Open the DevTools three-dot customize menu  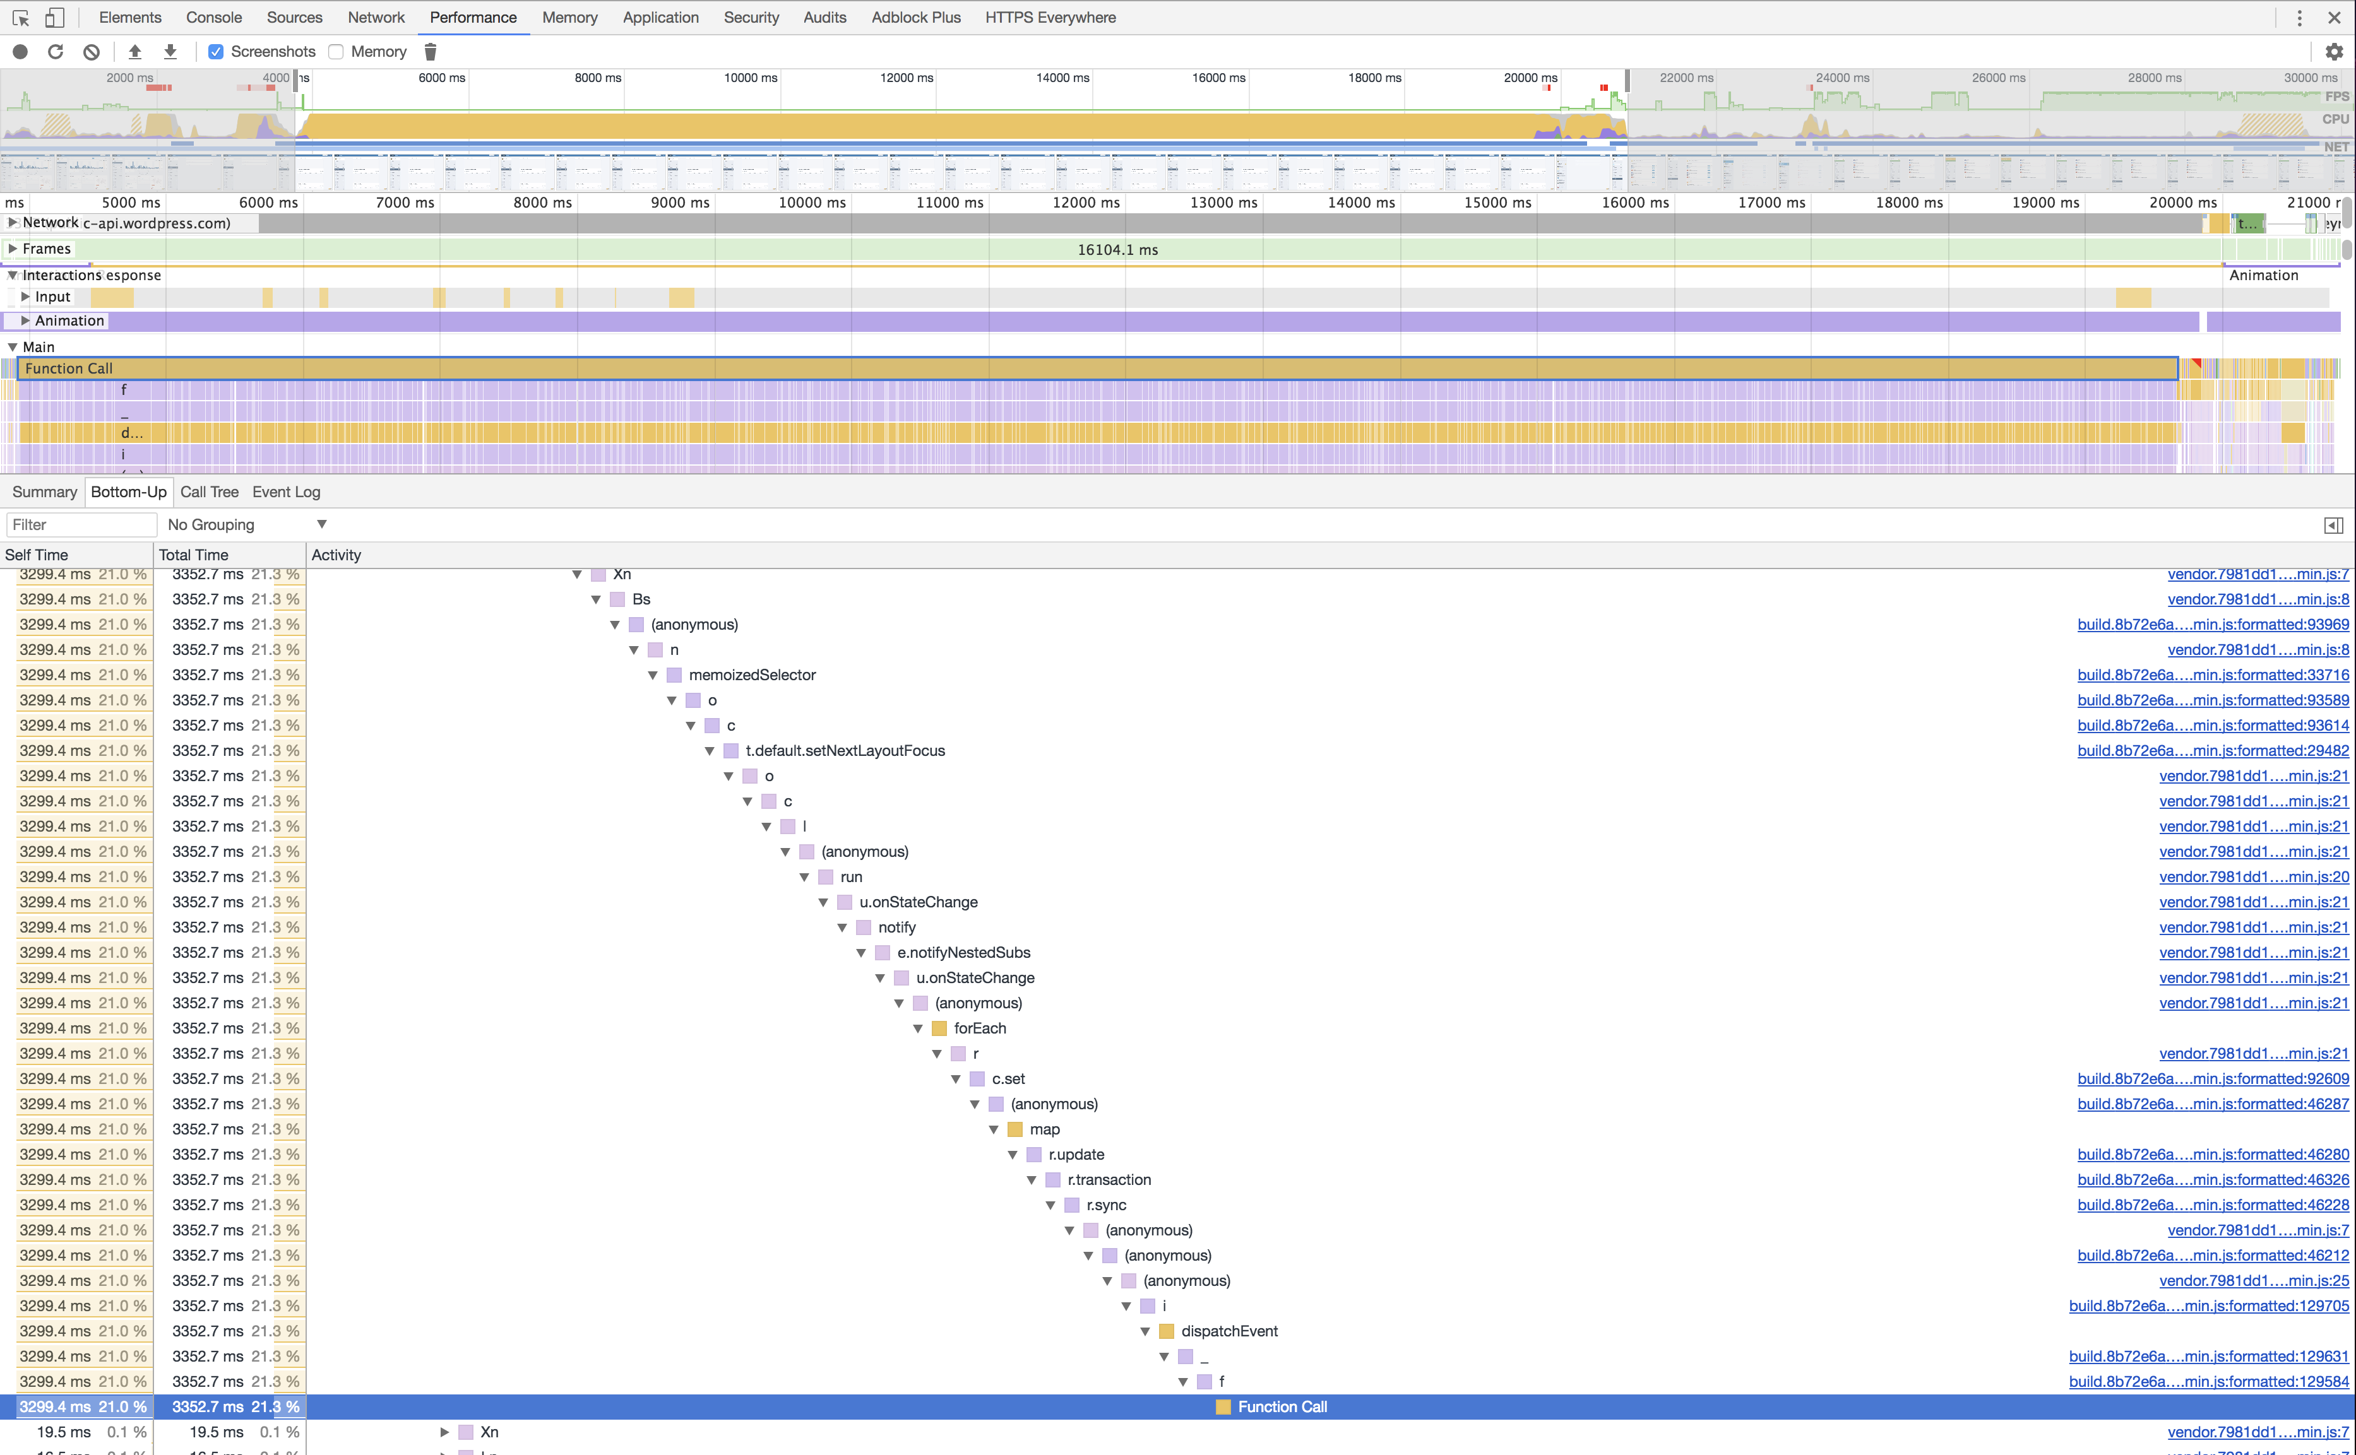(x=2299, y=17)
